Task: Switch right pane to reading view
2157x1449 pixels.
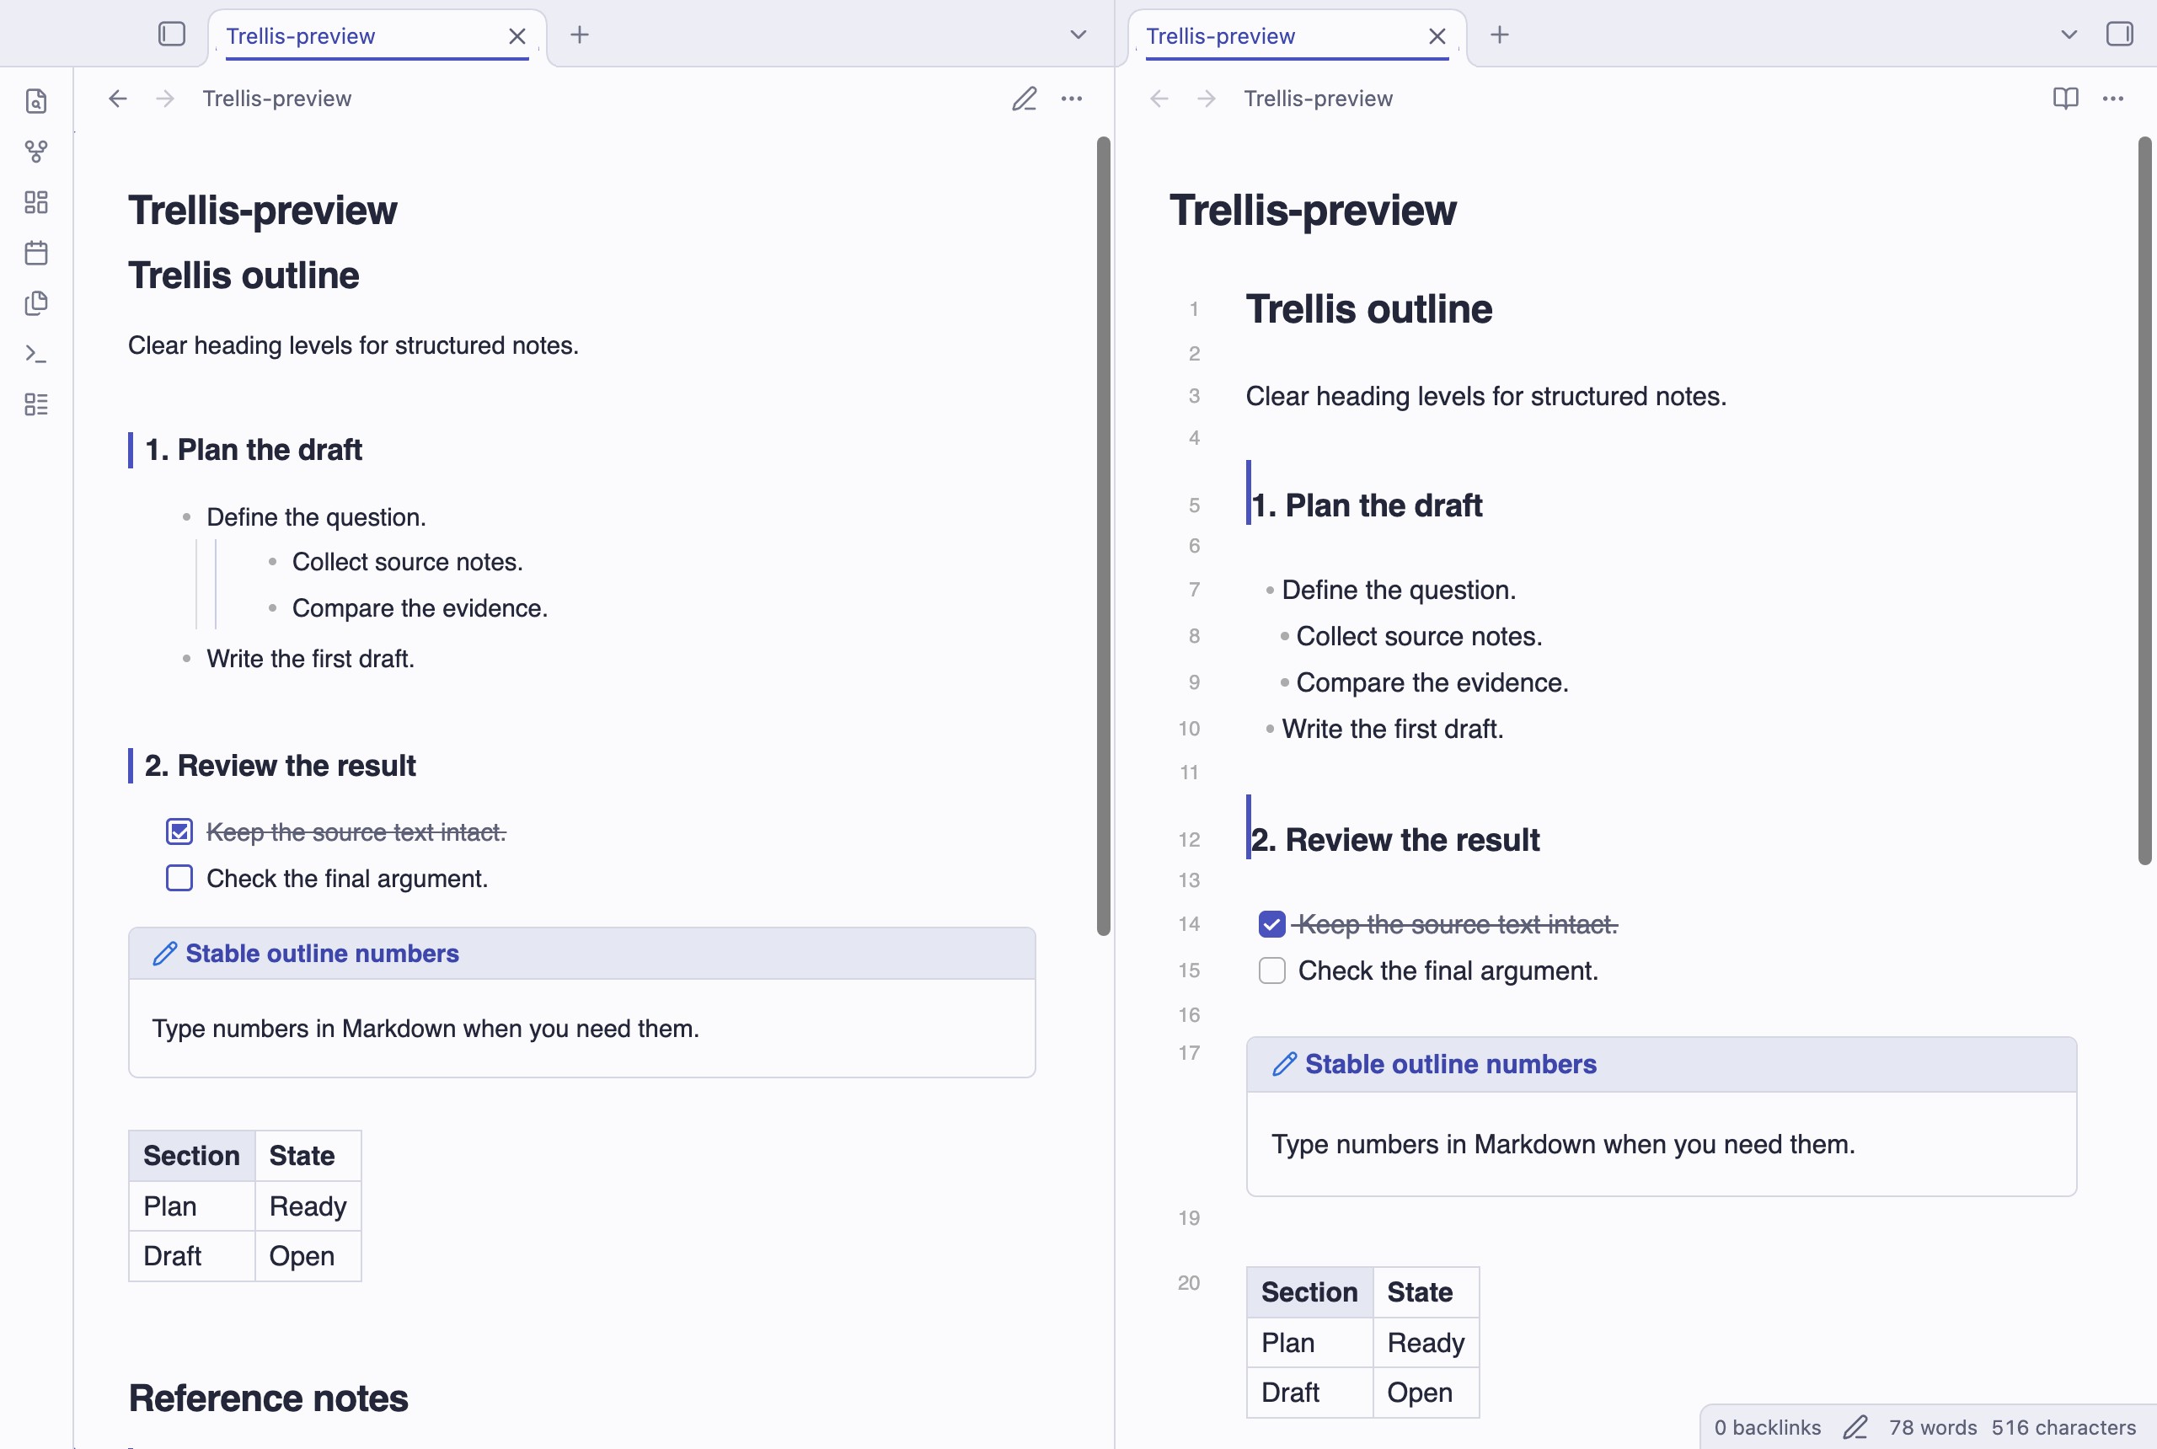Action: point(2065,99)
